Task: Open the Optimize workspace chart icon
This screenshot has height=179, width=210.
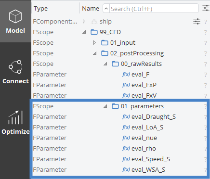Action: (15, 117)
